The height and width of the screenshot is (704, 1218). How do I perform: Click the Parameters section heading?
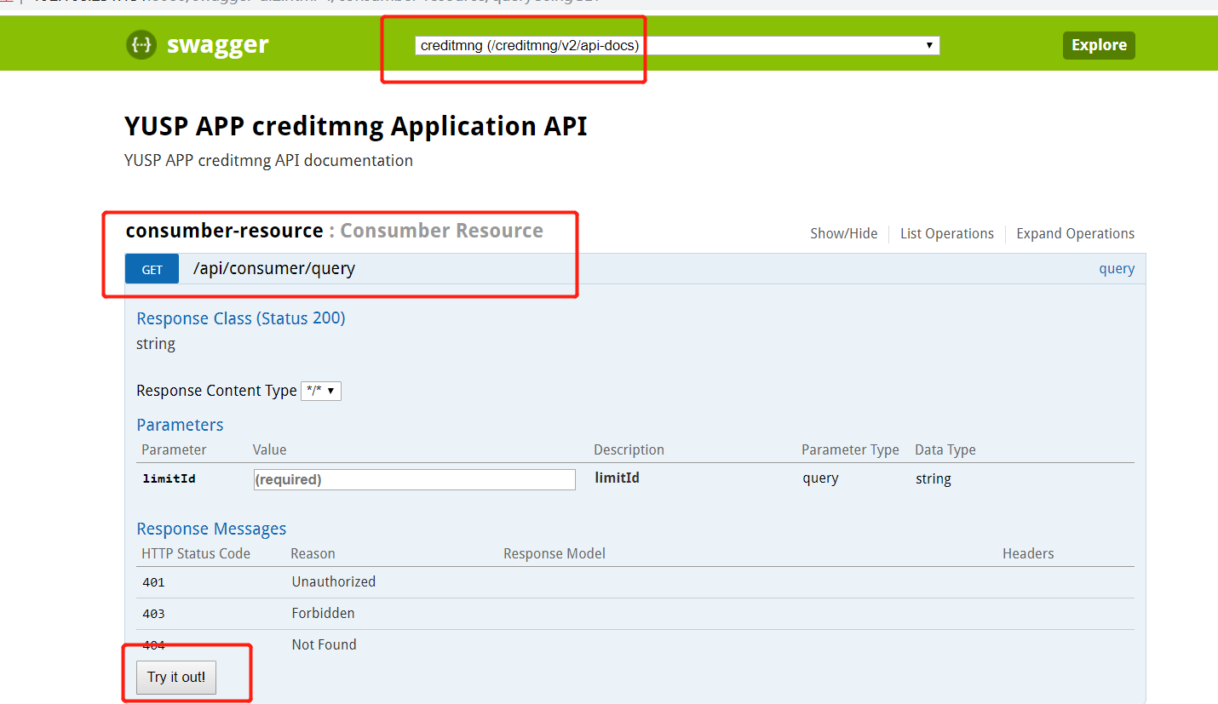coord(180,425)
